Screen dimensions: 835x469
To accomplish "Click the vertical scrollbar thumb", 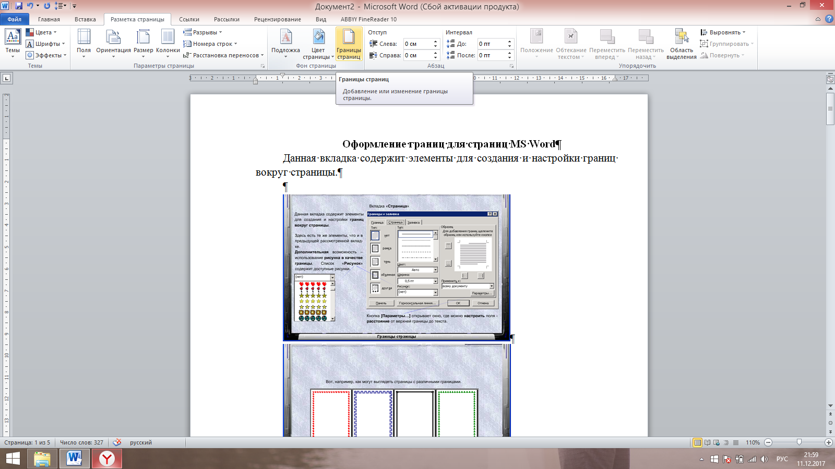I will 830,109.
